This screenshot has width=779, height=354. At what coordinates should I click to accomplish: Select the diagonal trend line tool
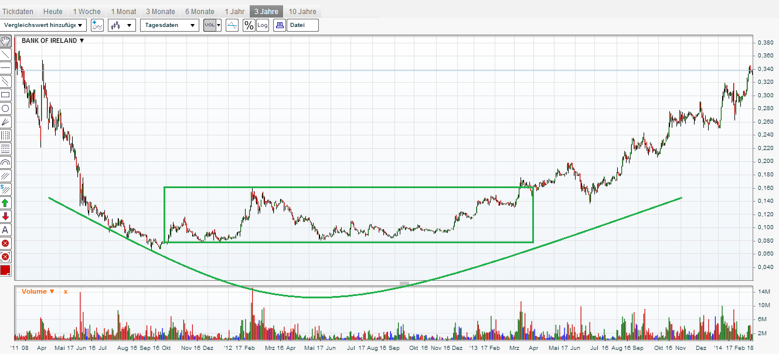point(6,55)
